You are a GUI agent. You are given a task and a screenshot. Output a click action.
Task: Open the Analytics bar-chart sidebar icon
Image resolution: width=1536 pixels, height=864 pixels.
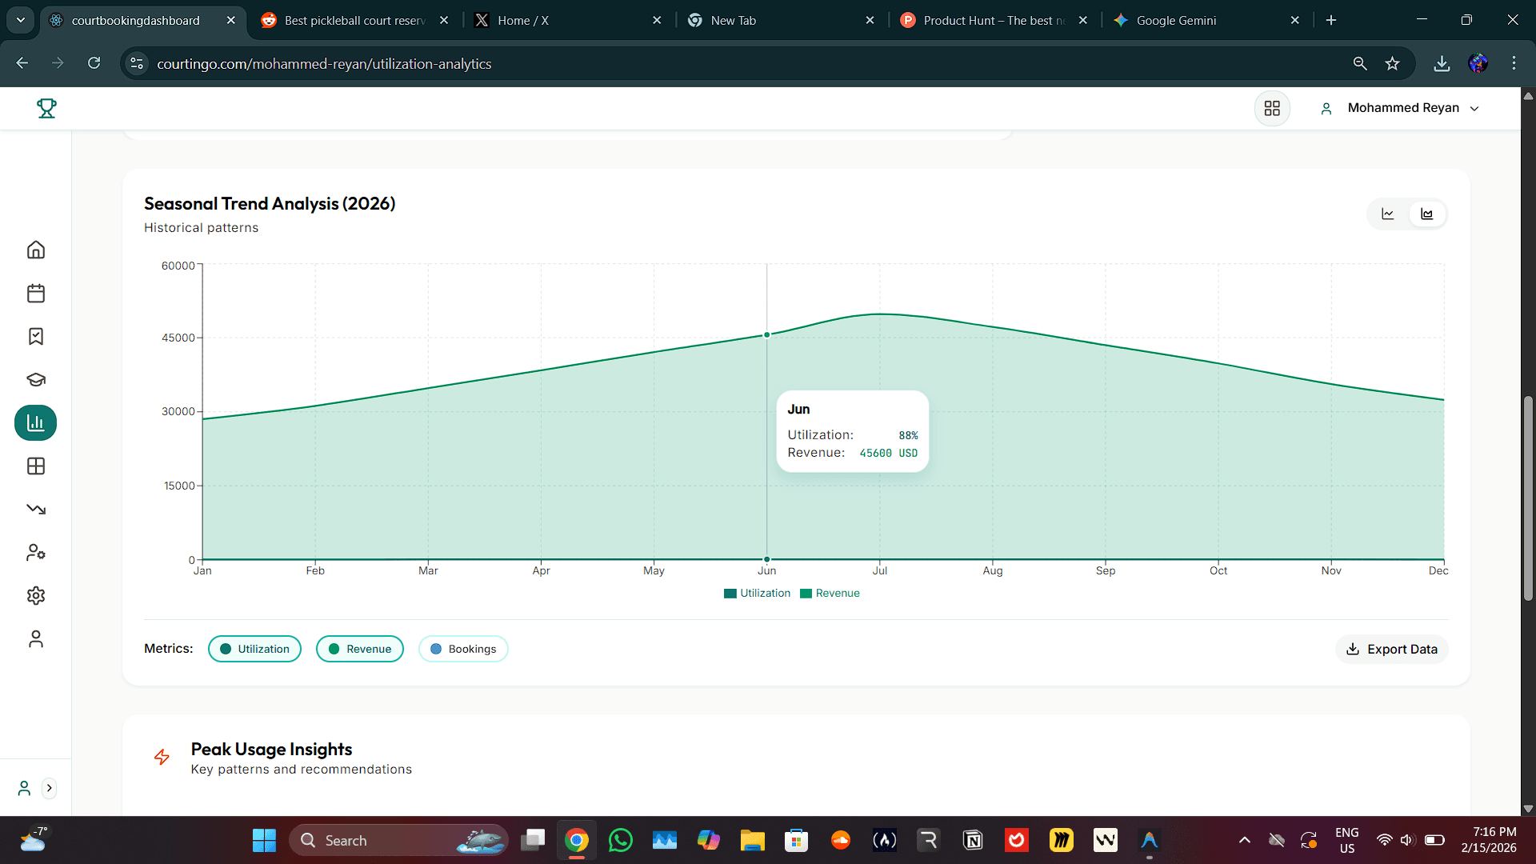pos(35,423)
